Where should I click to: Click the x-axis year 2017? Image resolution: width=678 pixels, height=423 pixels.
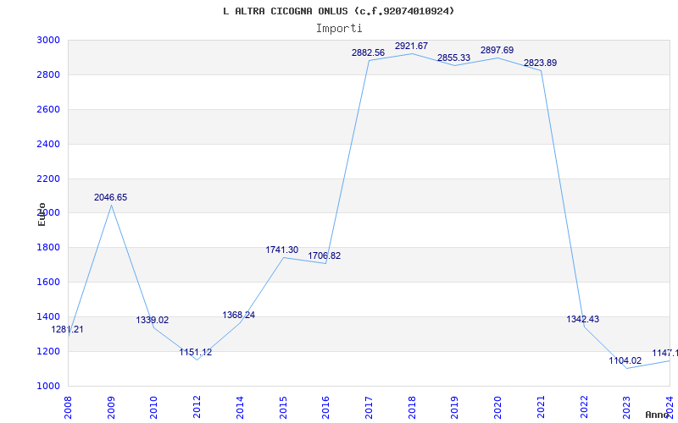click(x=369, y=408)
